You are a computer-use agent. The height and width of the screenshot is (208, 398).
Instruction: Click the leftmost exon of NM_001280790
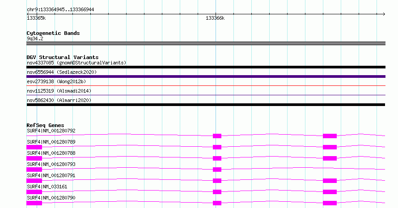coord(34,203)
